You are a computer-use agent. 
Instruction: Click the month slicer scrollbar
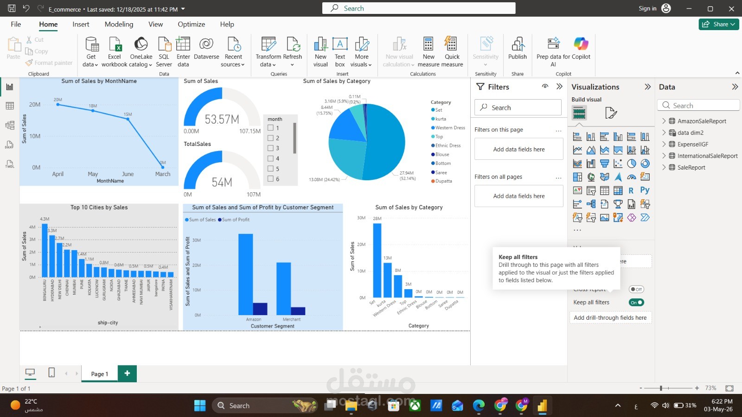click(x=294, y=138)
